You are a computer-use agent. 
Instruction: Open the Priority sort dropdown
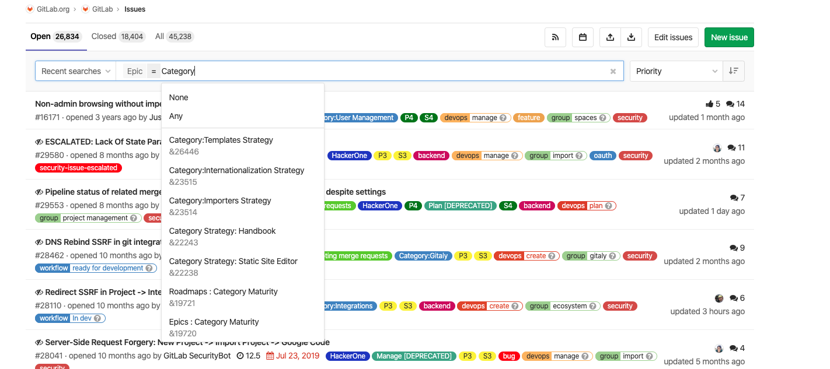676,71
